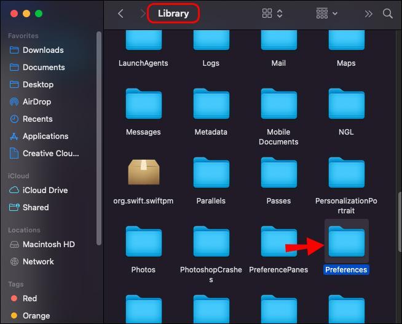Click the Red tag in sidebar
Screen dimensions: 402x324
click(x=30, y=298)
